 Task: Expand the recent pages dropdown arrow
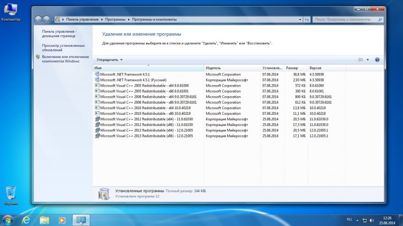(52, 20)
